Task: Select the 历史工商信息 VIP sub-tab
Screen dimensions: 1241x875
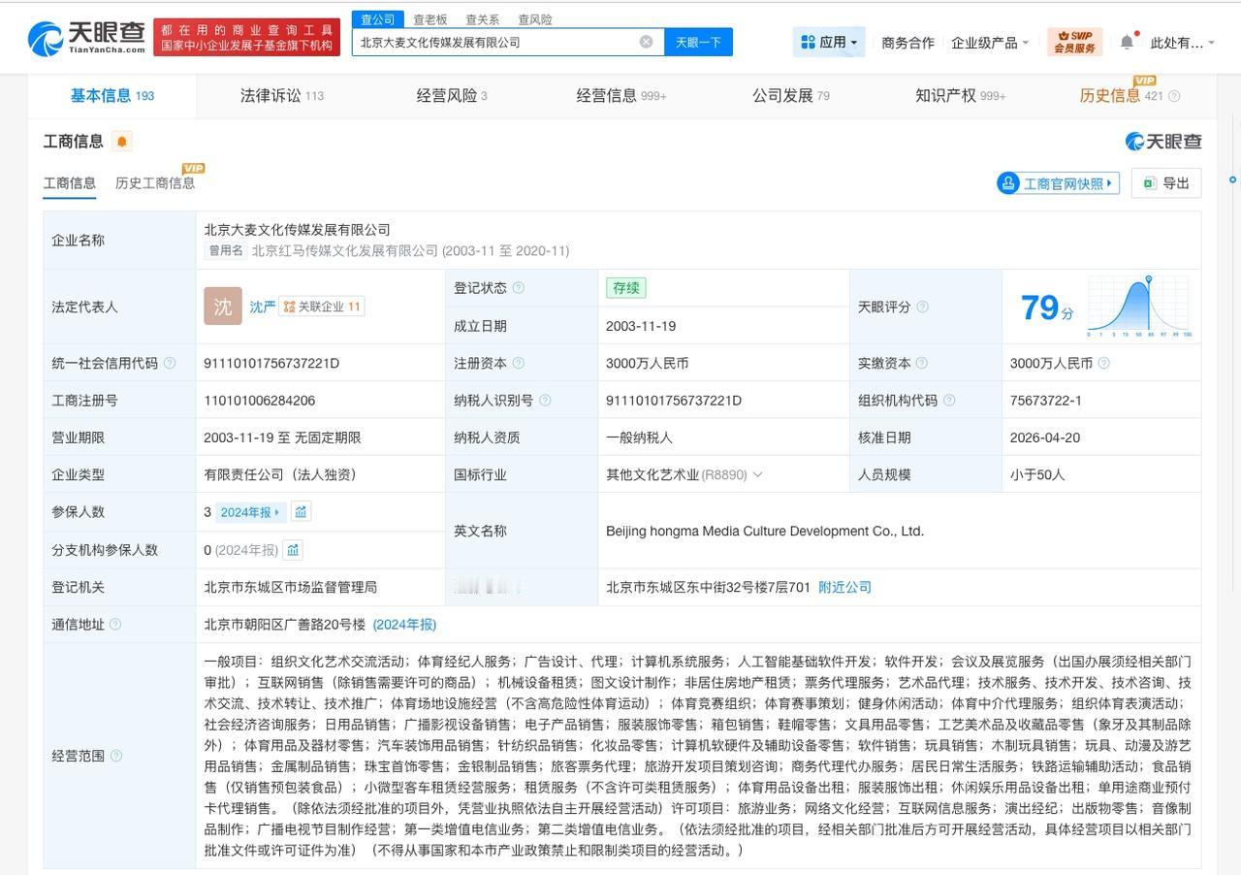Action: click(155, 182)
